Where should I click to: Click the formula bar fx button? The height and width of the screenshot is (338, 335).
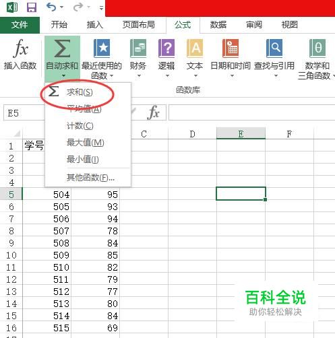click(154, 112)
